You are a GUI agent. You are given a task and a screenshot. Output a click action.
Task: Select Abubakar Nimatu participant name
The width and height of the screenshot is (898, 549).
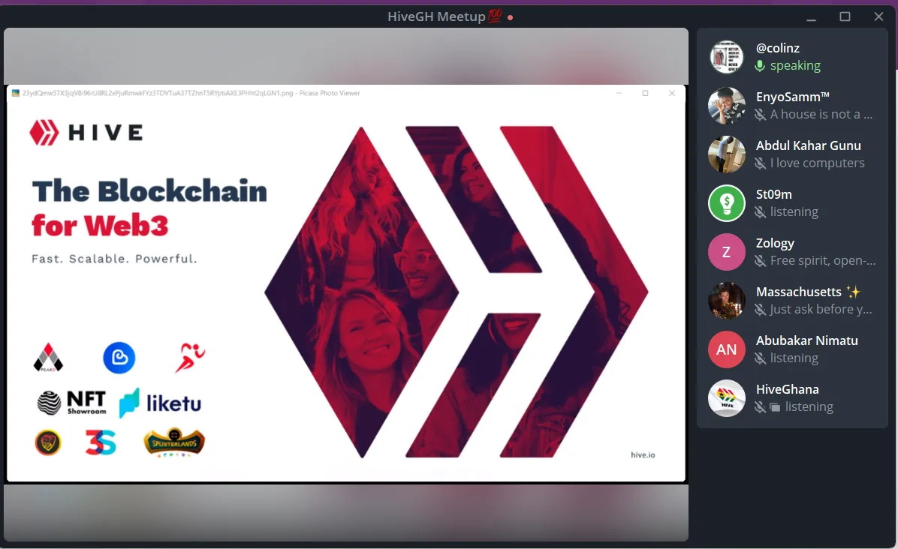click(807, 340)
